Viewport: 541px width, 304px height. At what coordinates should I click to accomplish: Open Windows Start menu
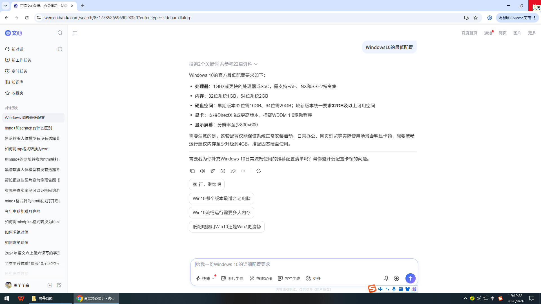point(7,298)
